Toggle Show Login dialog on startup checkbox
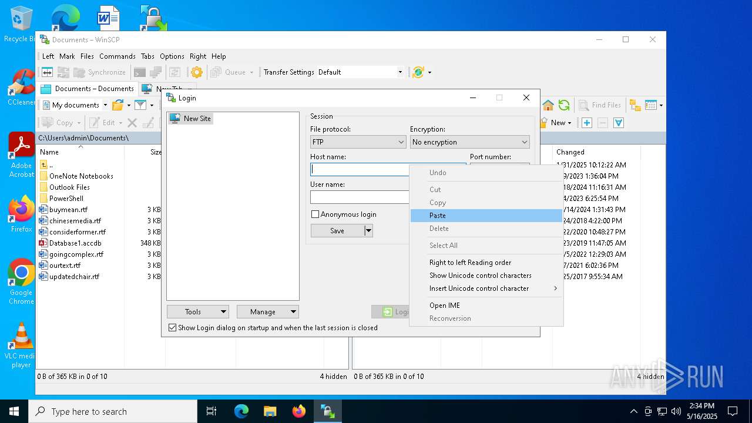752x423 pixels. click(x=172, y=328)
